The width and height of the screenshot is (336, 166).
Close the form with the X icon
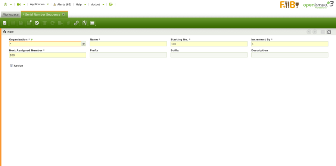pyautogui.click(x=329, y=32)
